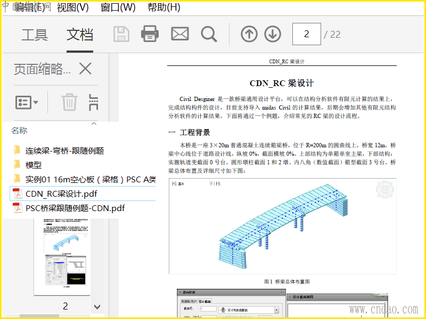Image resolution: width=426 pixels, height=319 pixels.
Task: Select folder 连续梁-弯桥-跟随例题
Action: [64, 150]
